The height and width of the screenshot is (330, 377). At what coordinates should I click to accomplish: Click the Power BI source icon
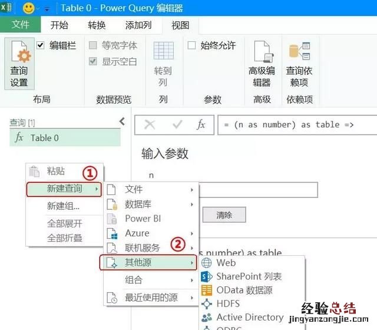[112, 219]
